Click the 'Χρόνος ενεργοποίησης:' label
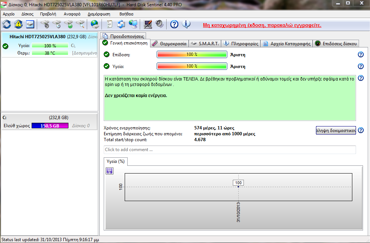 coord(127,128)
